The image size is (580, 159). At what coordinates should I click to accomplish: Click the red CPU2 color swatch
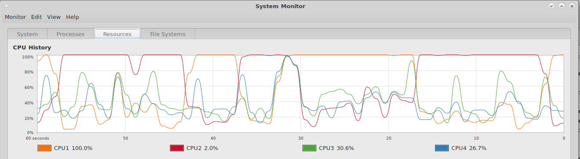(x=177, y=148)
